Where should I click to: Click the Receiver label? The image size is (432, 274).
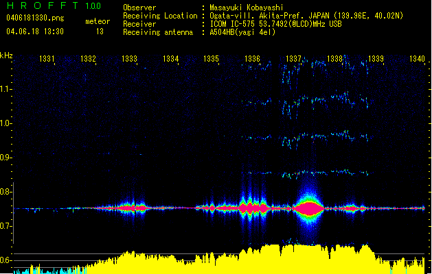(x=139, y=24)
